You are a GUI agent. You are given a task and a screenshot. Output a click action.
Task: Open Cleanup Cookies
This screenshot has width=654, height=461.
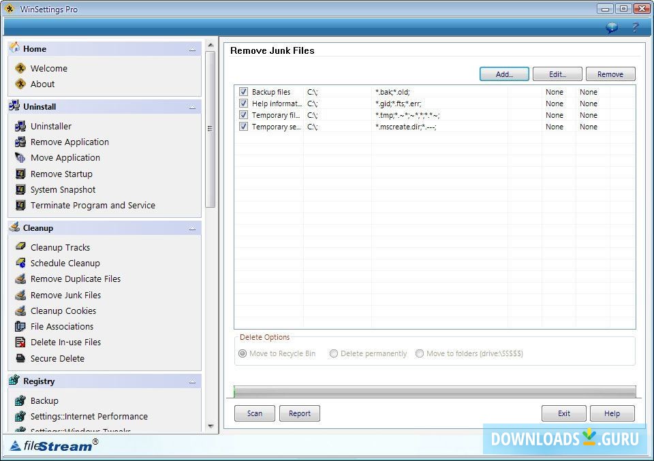[x=63, y=311]
